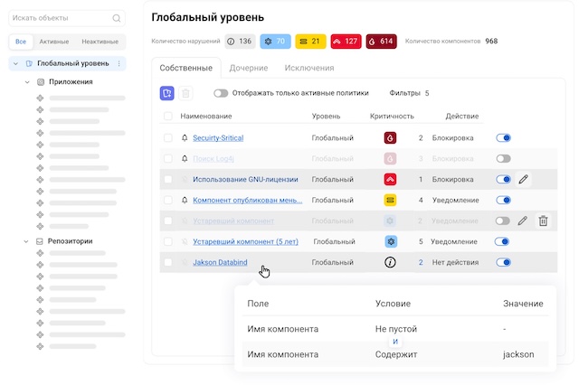Open the Фильтры 5 control
588x385 pixels.
click(x=409, y=93)
